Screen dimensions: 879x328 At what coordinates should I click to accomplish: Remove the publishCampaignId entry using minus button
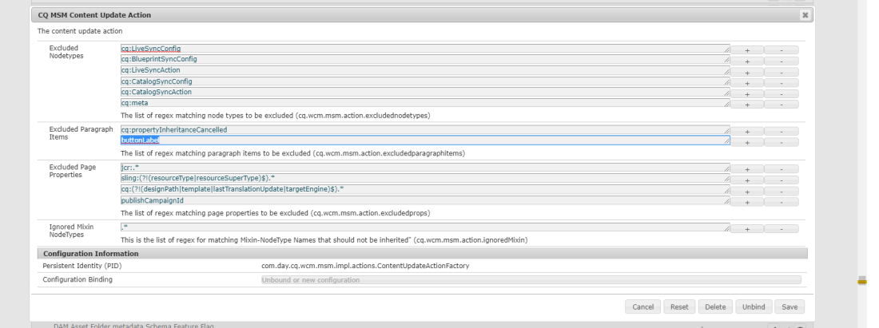(x=782, y=203)
